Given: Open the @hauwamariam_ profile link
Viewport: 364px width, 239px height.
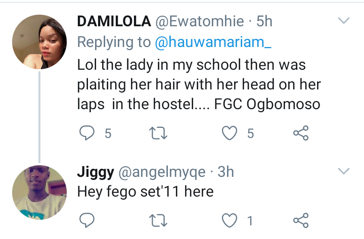Looking at the screenshot, I should coord(213,43).
